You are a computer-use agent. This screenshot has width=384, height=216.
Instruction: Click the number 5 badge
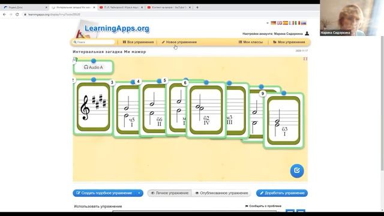click(x=165, y=80)
